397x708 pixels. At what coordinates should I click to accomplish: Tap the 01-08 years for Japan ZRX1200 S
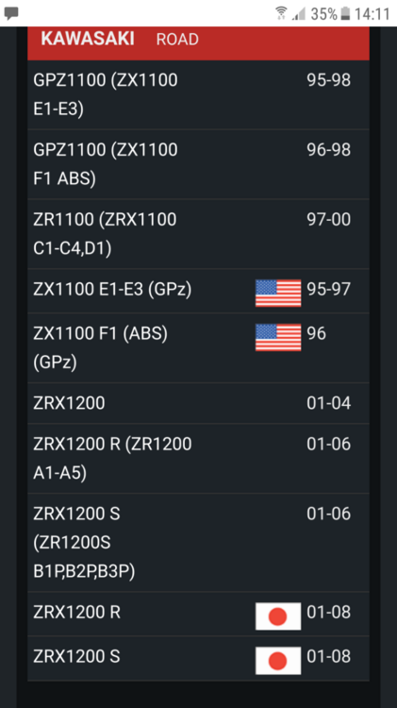tap(329, 656)
